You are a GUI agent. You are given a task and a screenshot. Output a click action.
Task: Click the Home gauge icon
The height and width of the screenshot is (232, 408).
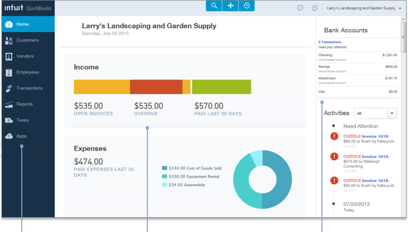[9, 24]
